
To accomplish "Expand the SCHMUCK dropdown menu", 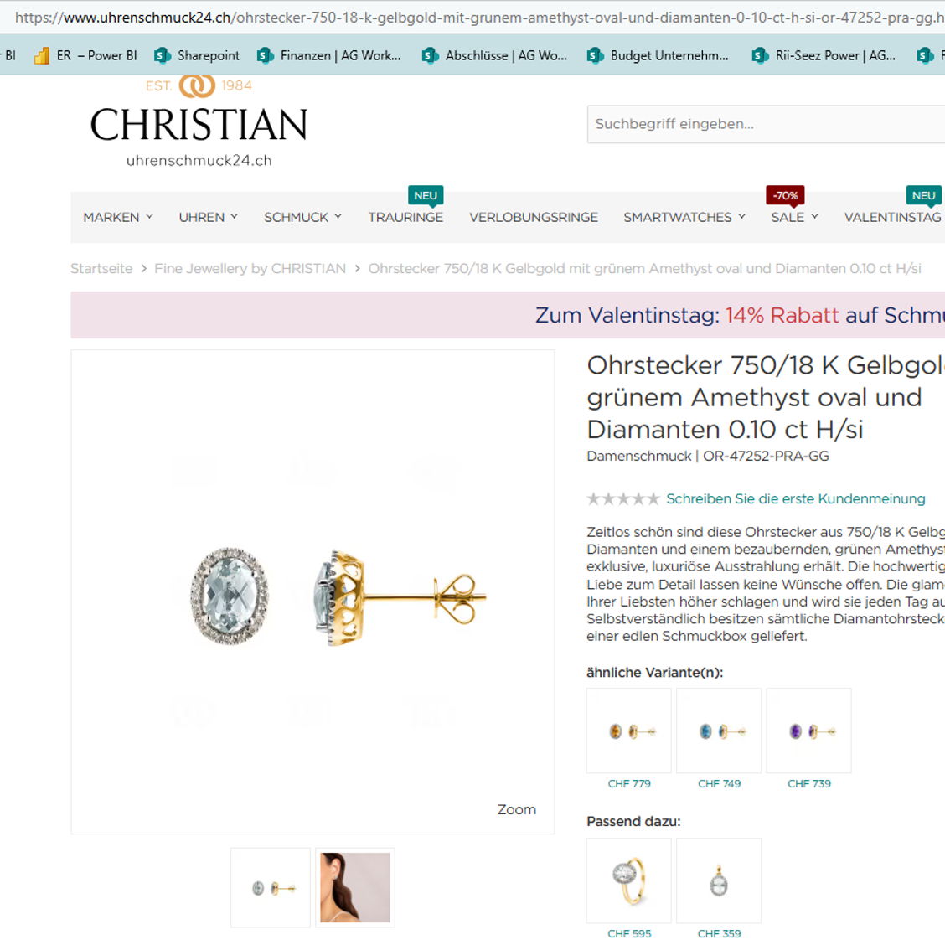I will (302, 217).
